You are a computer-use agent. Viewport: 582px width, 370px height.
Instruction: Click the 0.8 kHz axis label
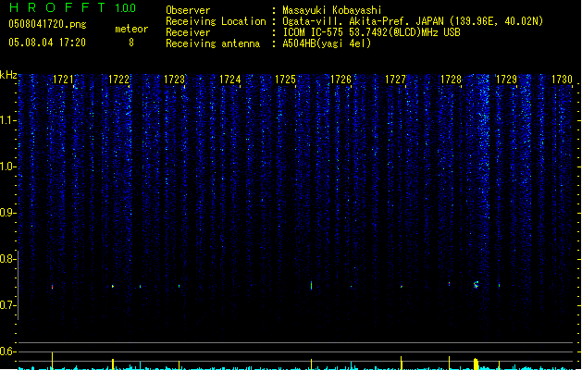point(7,259)
